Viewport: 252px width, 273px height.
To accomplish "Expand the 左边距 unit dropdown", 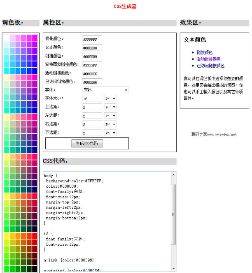I will point(110,115).
